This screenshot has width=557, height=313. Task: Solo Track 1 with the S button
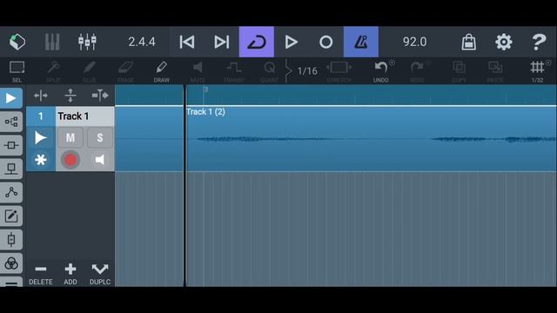point(100,137)
